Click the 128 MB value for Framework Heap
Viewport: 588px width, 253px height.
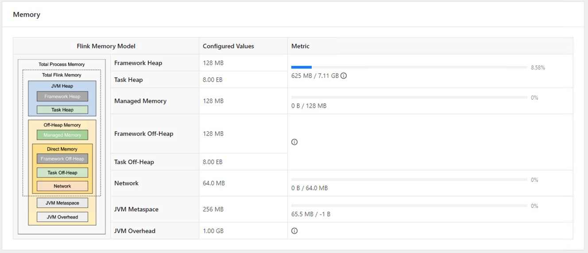click(x=213, y=63)
